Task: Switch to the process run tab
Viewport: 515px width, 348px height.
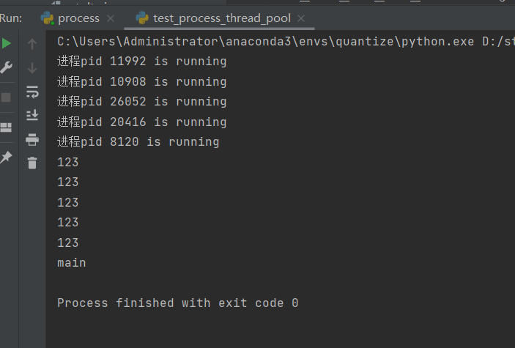Action: point(78,18)
